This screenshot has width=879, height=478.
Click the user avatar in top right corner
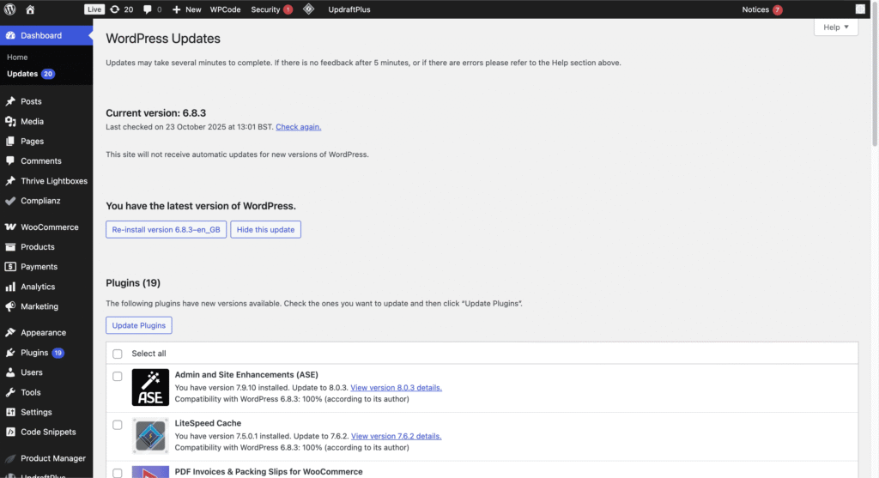coord(860,9)
